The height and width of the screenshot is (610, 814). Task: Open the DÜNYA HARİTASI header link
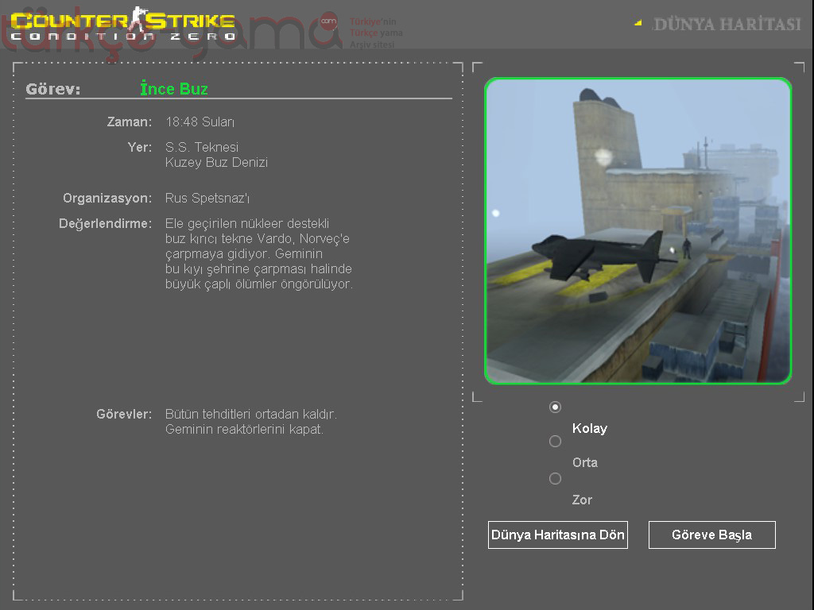pyautogui.click(x=727, y=24)
